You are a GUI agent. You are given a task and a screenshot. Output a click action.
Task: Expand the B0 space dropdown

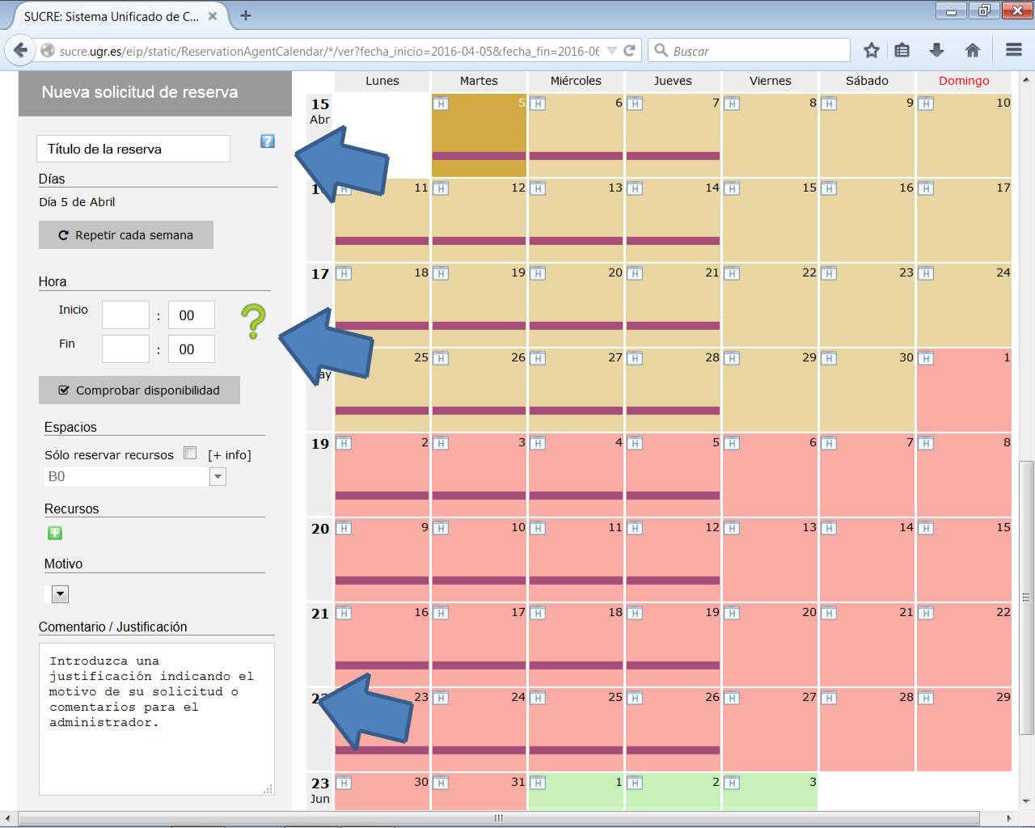tap(218, 477)
